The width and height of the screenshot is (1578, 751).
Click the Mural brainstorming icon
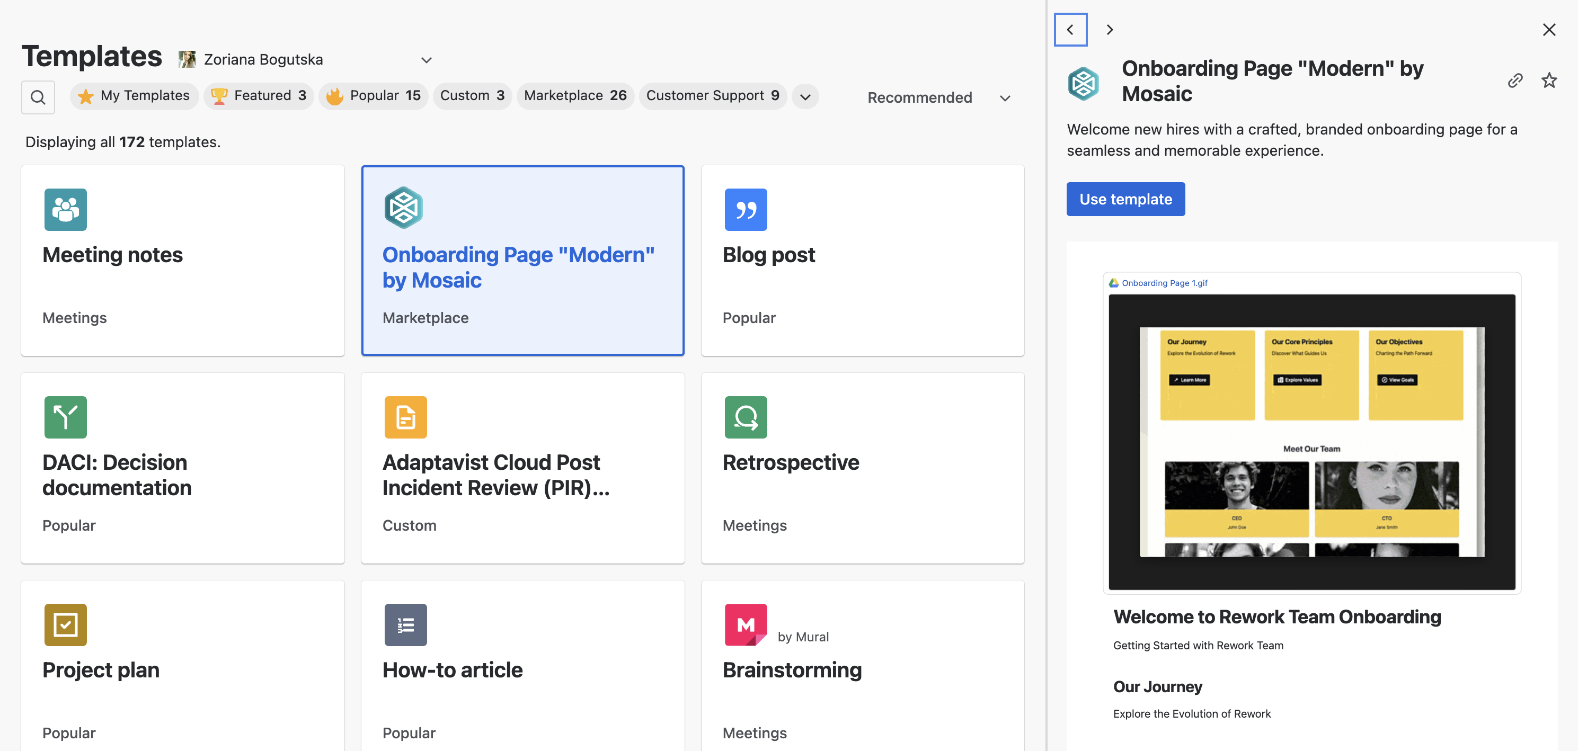[746, 625]
